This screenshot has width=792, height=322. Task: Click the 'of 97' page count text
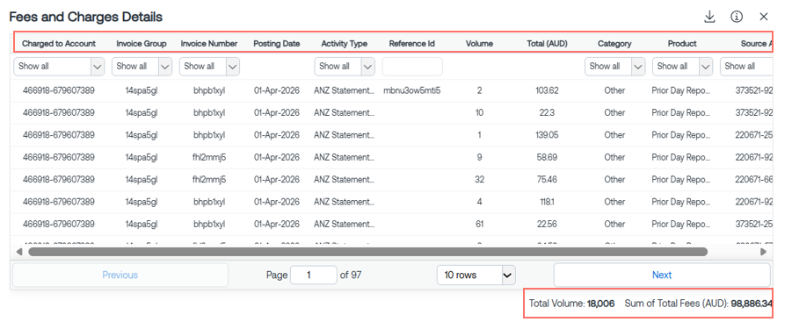(351, 275)
